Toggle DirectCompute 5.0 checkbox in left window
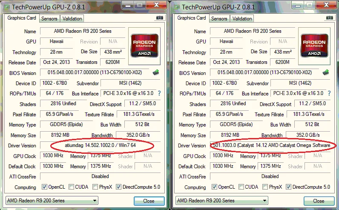Image resolution: width=339 pixels, height=210 pixels. click(x=118, y=187)
